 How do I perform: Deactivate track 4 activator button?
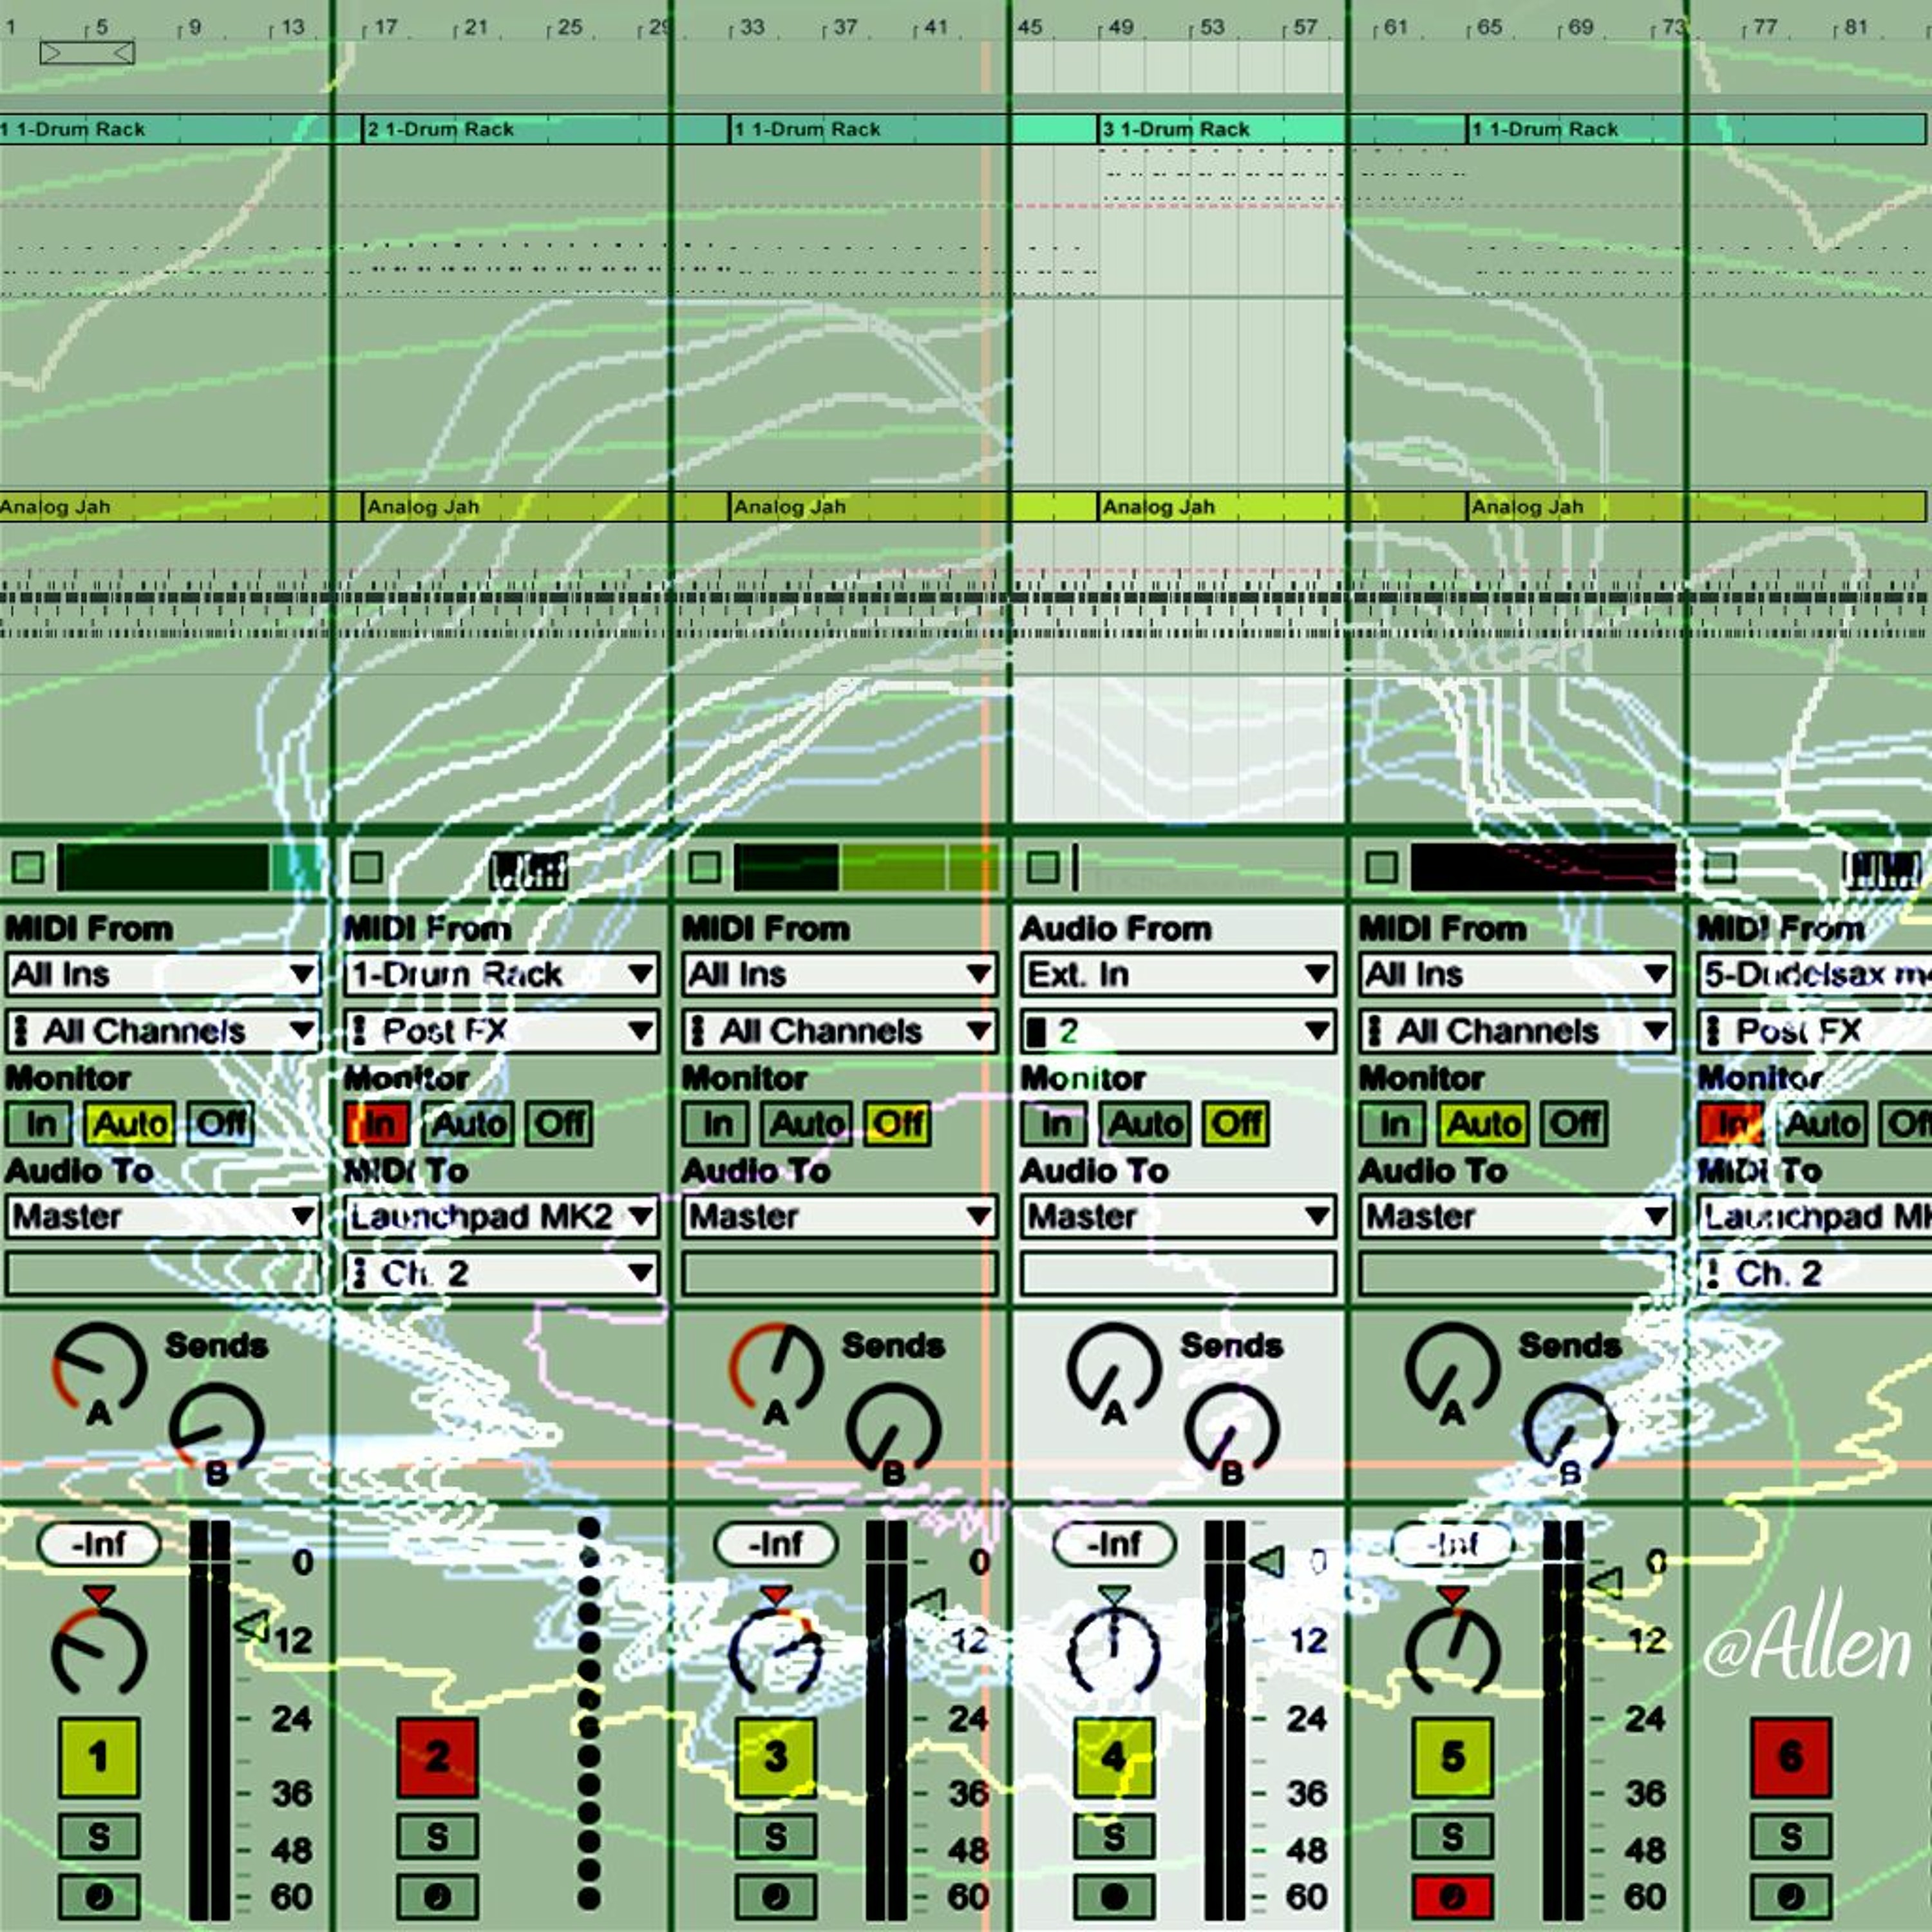[1114, 1757]
